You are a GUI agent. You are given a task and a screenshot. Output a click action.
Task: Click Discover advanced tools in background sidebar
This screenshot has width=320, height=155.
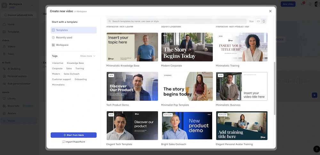tap(19, 15)
